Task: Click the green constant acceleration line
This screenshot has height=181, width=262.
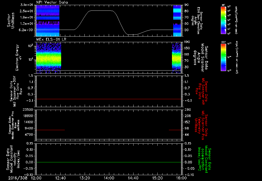Action: (x=108, y=162)
